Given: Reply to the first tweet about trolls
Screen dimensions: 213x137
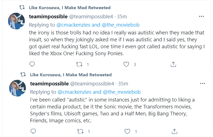Looking at the screenshot, I should coord(32,64).
